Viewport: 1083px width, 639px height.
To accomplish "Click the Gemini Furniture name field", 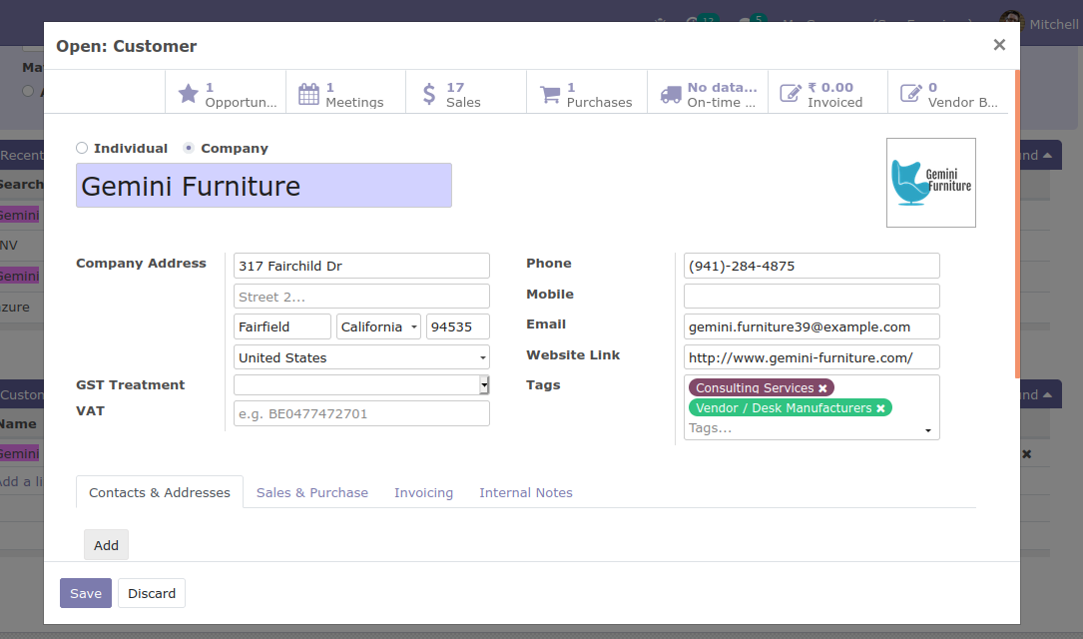I will click(264, 185).
